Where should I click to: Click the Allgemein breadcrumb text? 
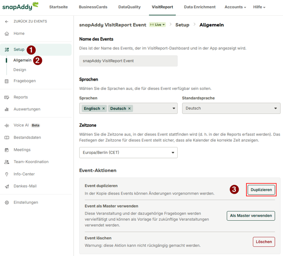[x=212, y=25]
